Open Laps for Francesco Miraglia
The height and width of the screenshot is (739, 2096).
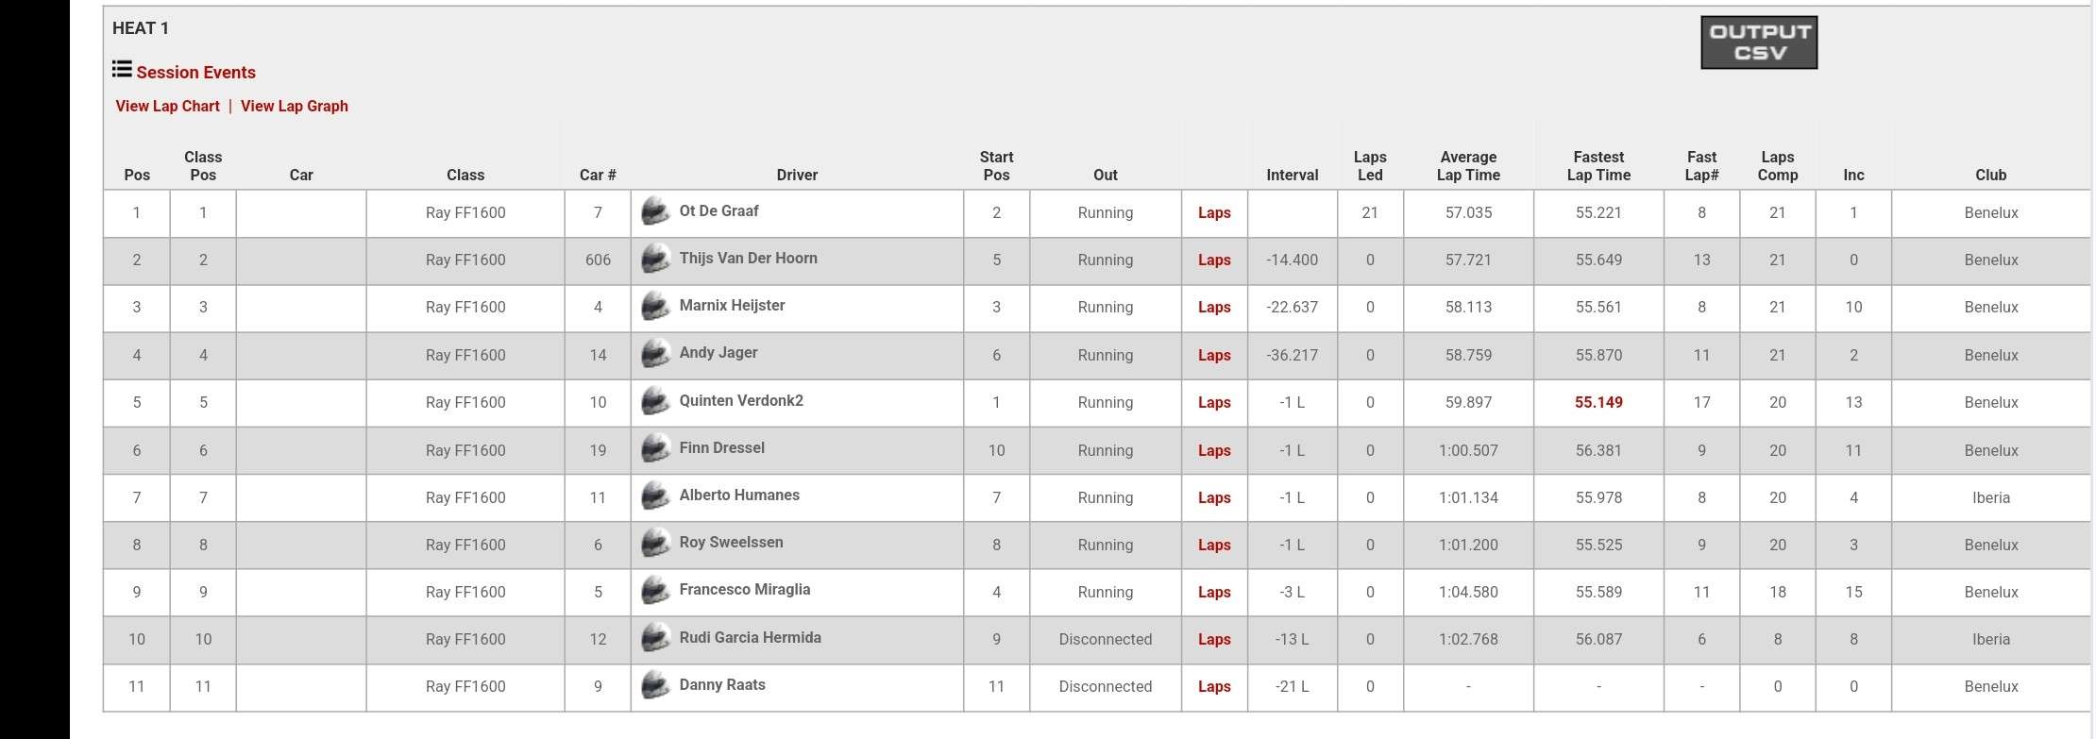(x=1214, y=593)
